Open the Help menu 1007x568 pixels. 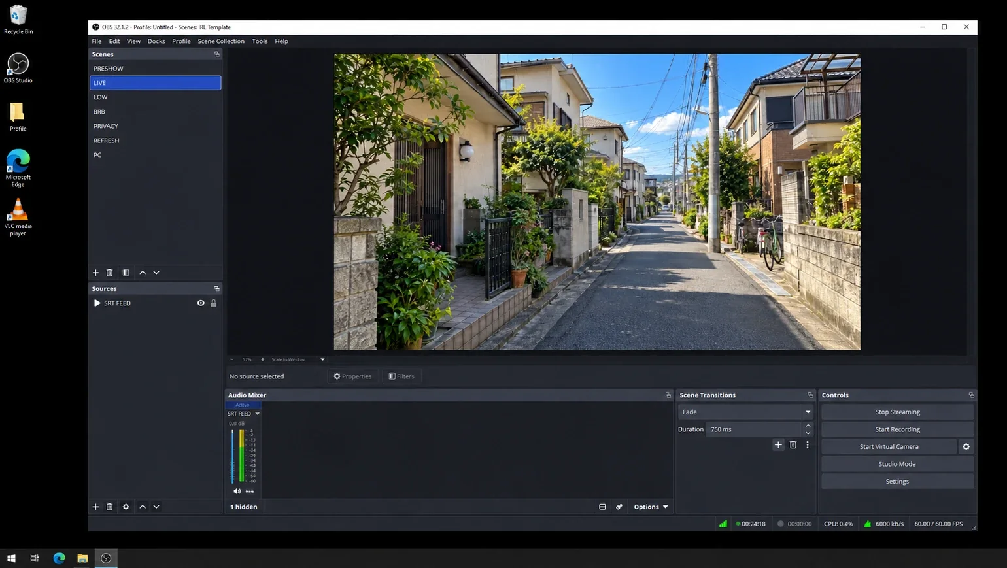[281, 41]
